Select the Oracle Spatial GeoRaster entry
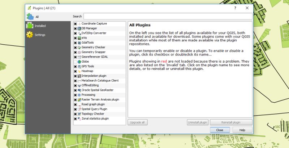The image size is (289, 148). [x=98, y=90]
